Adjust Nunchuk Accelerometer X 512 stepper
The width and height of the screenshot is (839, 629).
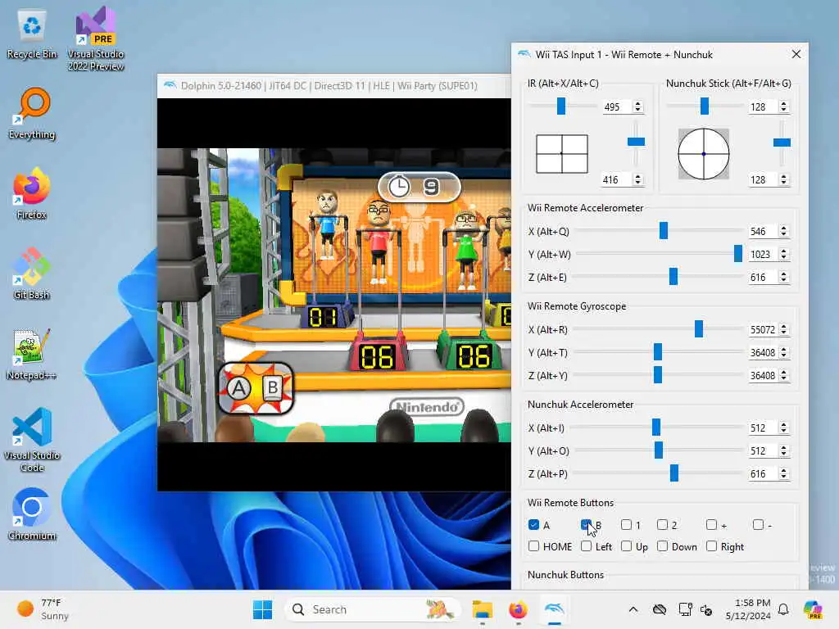[783, 428]
